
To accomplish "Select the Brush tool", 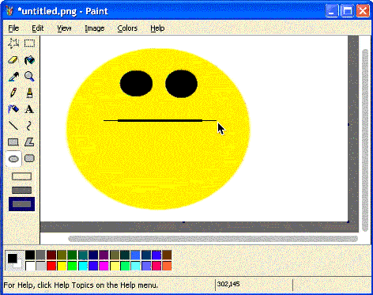I will point(29,93).
